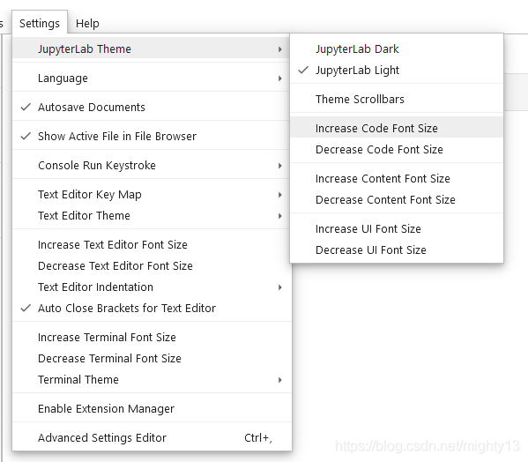The width and height of the screenshot is (528, 462).
Task: Open the Text Editor Key Map entry
Action: [152, 195]
